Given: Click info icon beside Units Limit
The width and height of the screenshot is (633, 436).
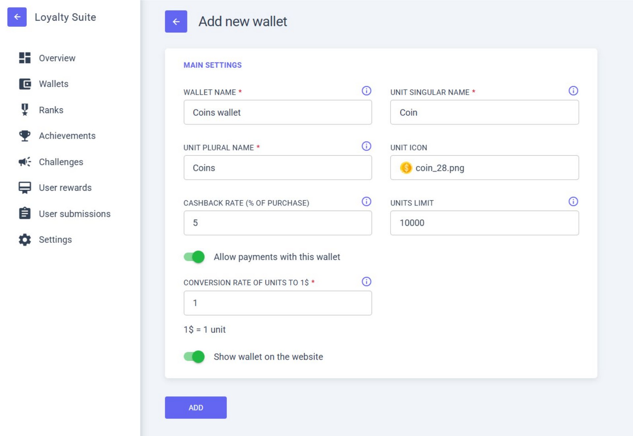Looking at the screenshot, I should pyautogui.click(x=573, y=201).
